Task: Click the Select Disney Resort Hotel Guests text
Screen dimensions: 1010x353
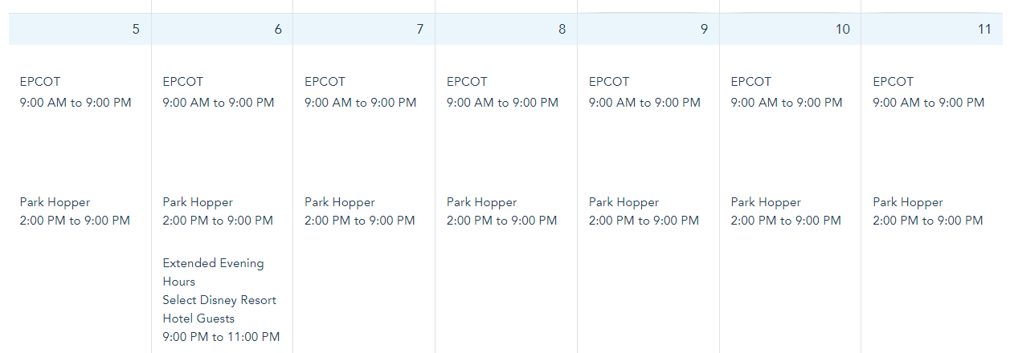Action: point(219,309)
